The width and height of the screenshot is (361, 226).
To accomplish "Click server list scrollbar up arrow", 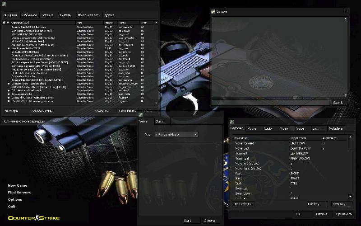I will [x=156, y=23].
